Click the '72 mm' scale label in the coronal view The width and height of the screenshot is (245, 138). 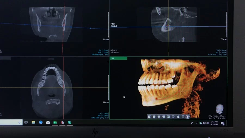[106, 39]
